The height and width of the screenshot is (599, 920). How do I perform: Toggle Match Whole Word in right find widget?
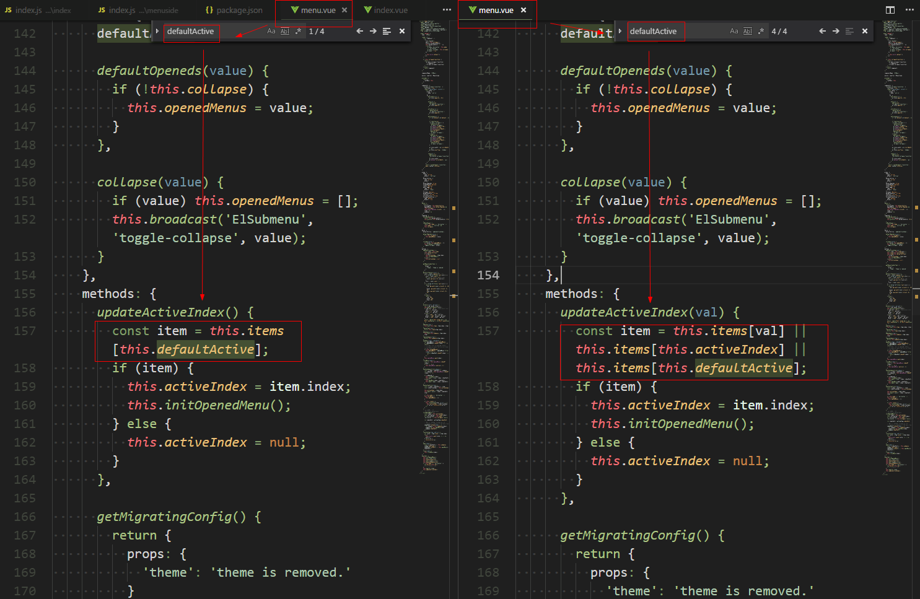click(x=748, y=31)
